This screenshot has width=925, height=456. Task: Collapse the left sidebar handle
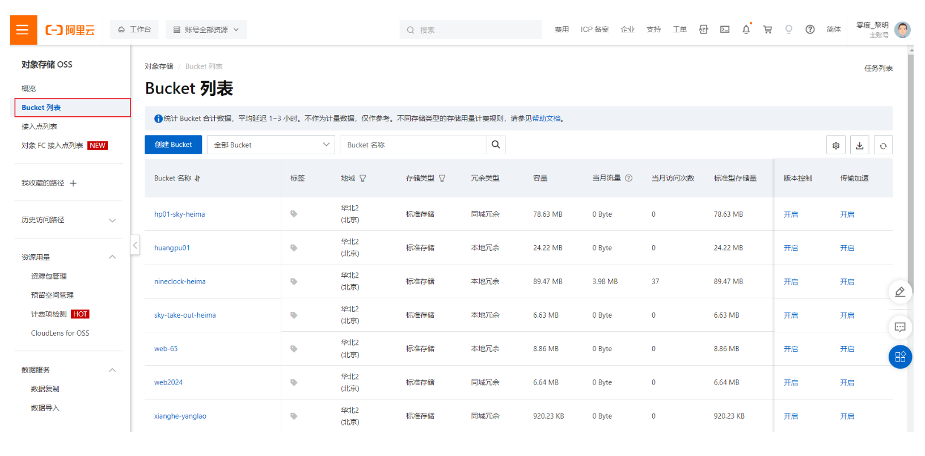click(135, 245)
